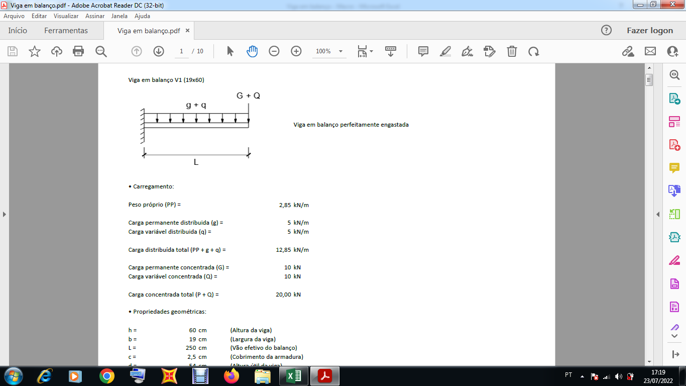Open the Janela menu
The width and height of the screenshot is (686, 386).
coord(119,16)
